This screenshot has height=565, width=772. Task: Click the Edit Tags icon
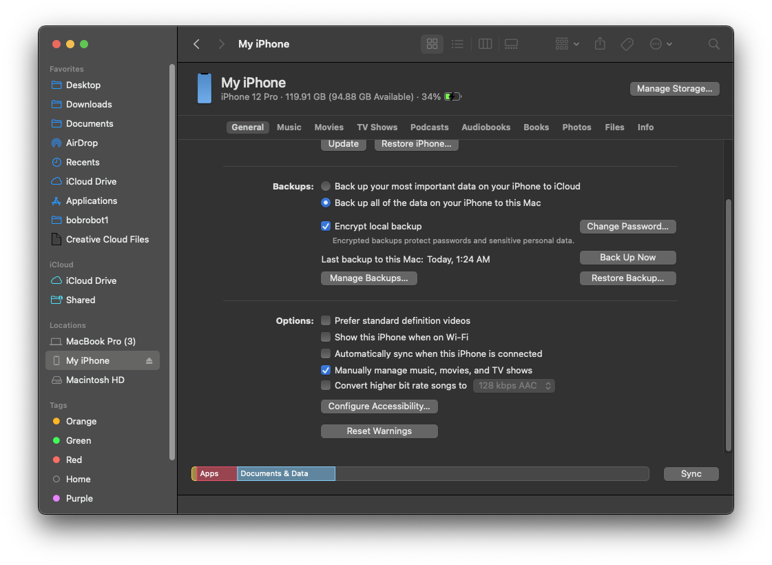pos(627,44)
